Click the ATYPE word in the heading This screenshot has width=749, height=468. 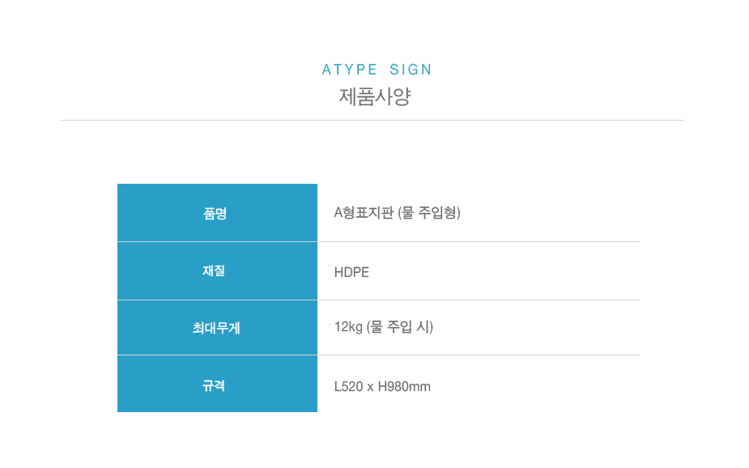pyautogui.click(x=348, y=70)
